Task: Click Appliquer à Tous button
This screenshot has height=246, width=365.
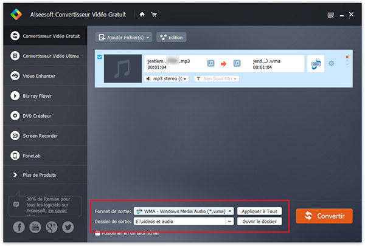Action: [259, 211]
